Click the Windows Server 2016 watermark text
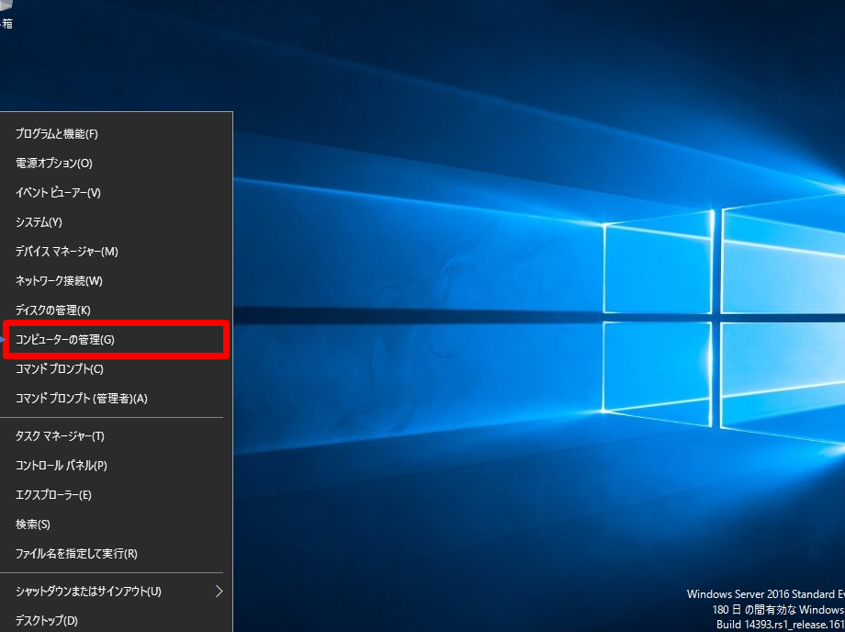 pyautogui.click(x=764, y=594)
